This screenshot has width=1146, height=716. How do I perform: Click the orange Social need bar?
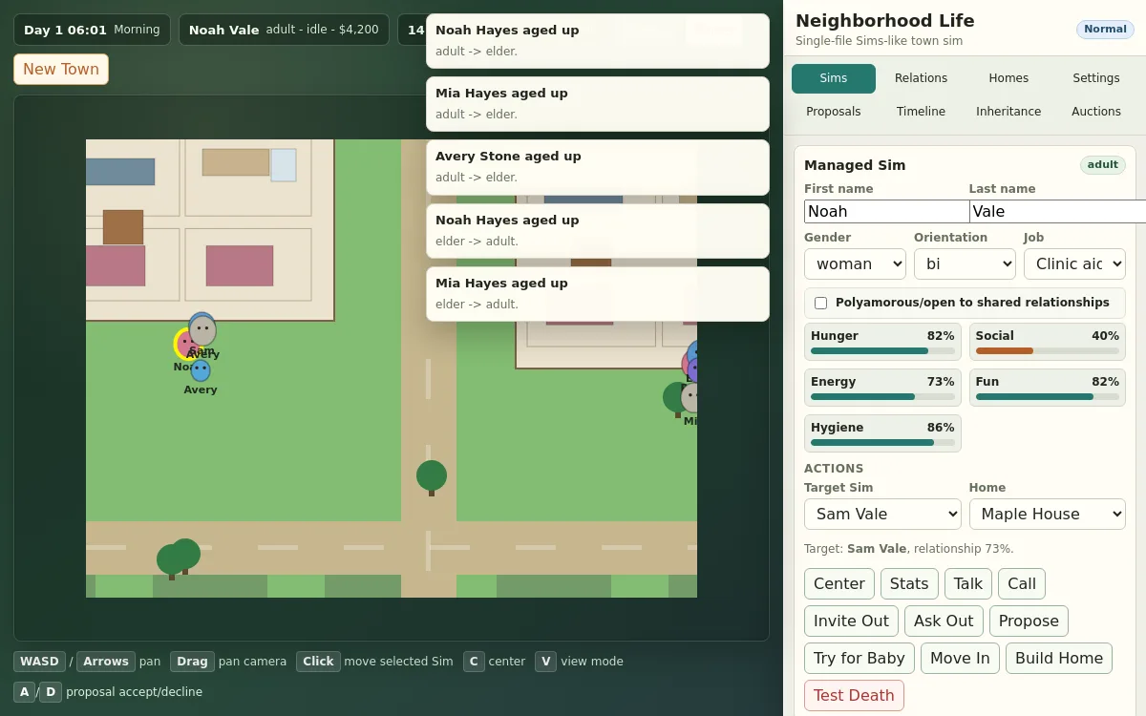coord(1048,350)
